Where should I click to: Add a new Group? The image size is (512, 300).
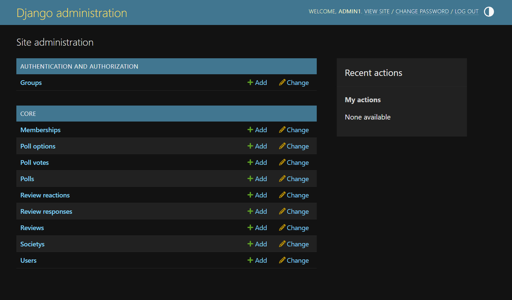[x=257, y=83]
